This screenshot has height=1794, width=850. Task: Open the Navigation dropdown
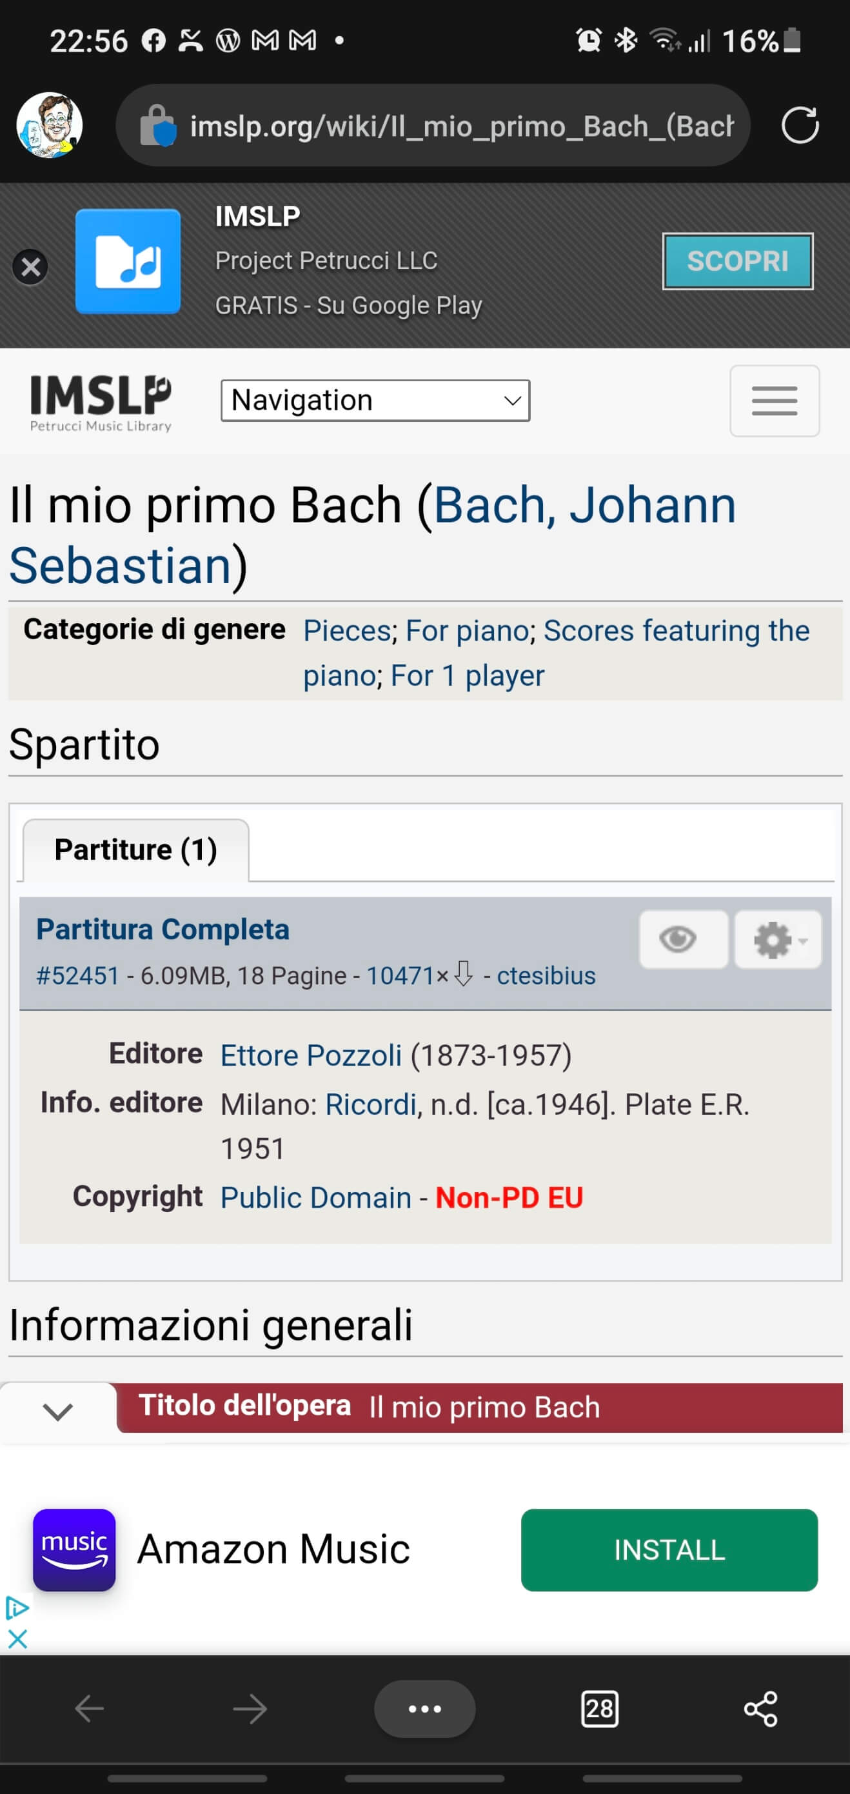[x=375, y=401]
